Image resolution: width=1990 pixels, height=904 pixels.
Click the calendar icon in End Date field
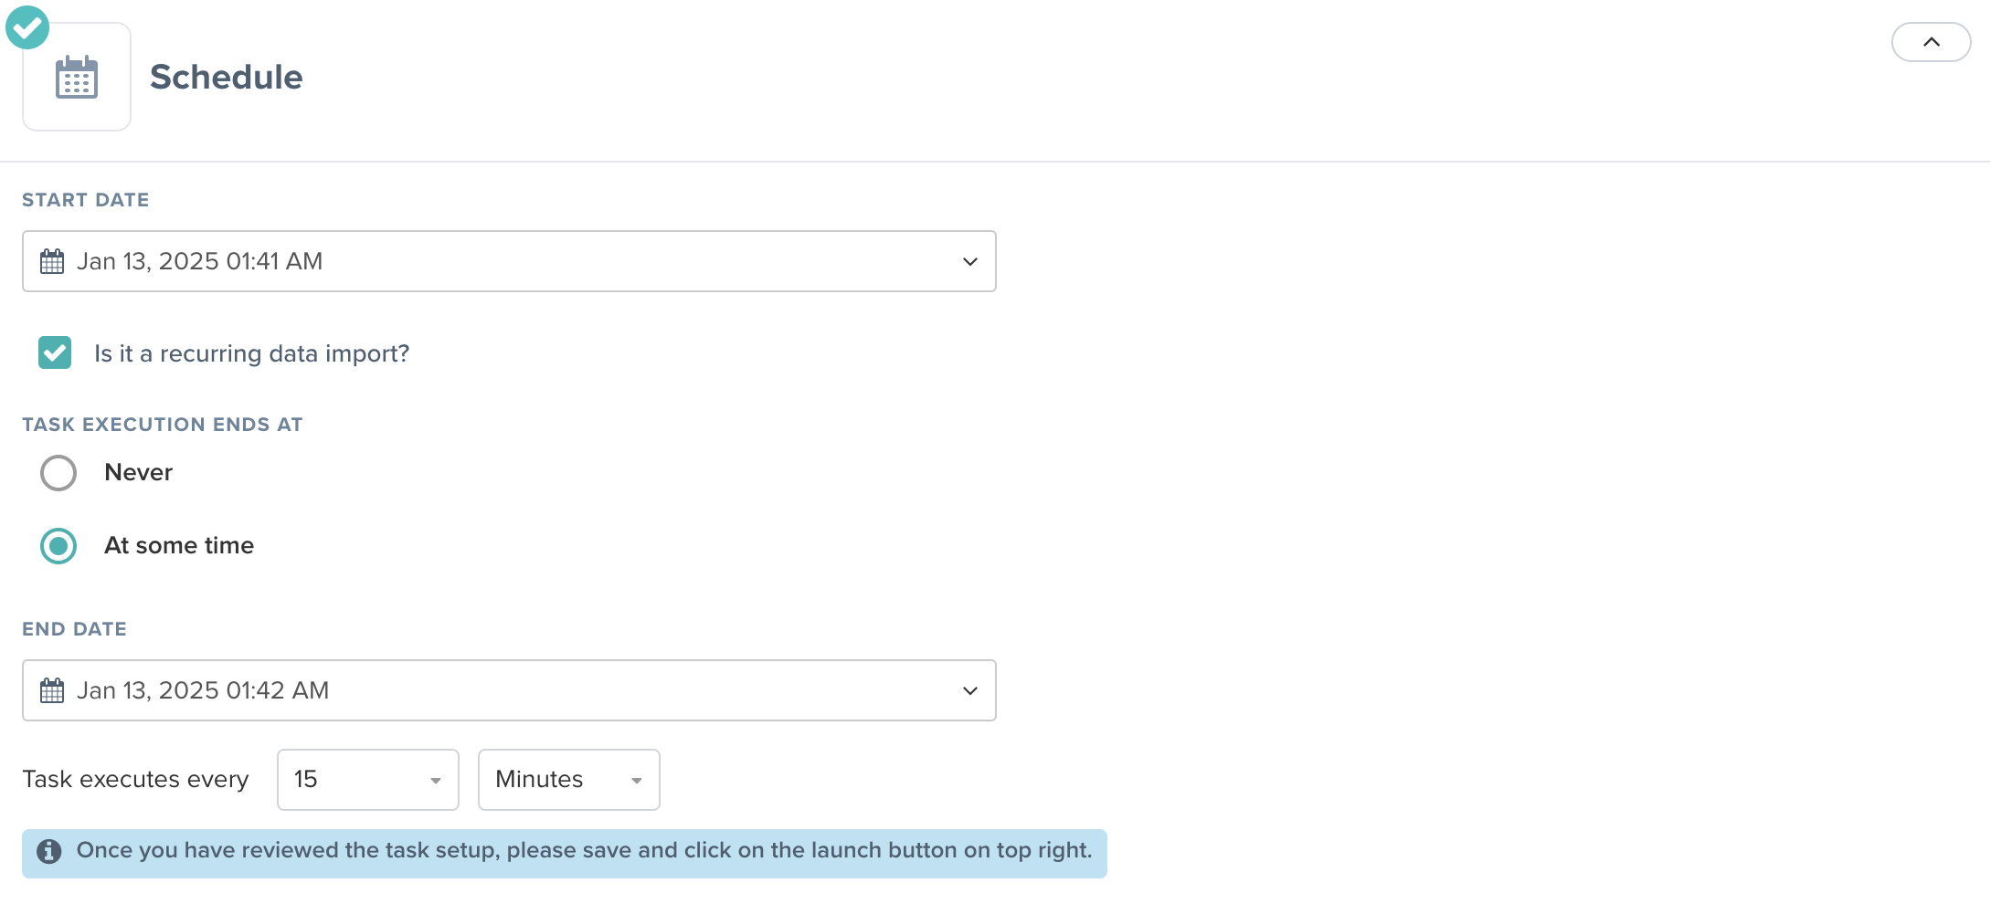(x=52, y=691)
